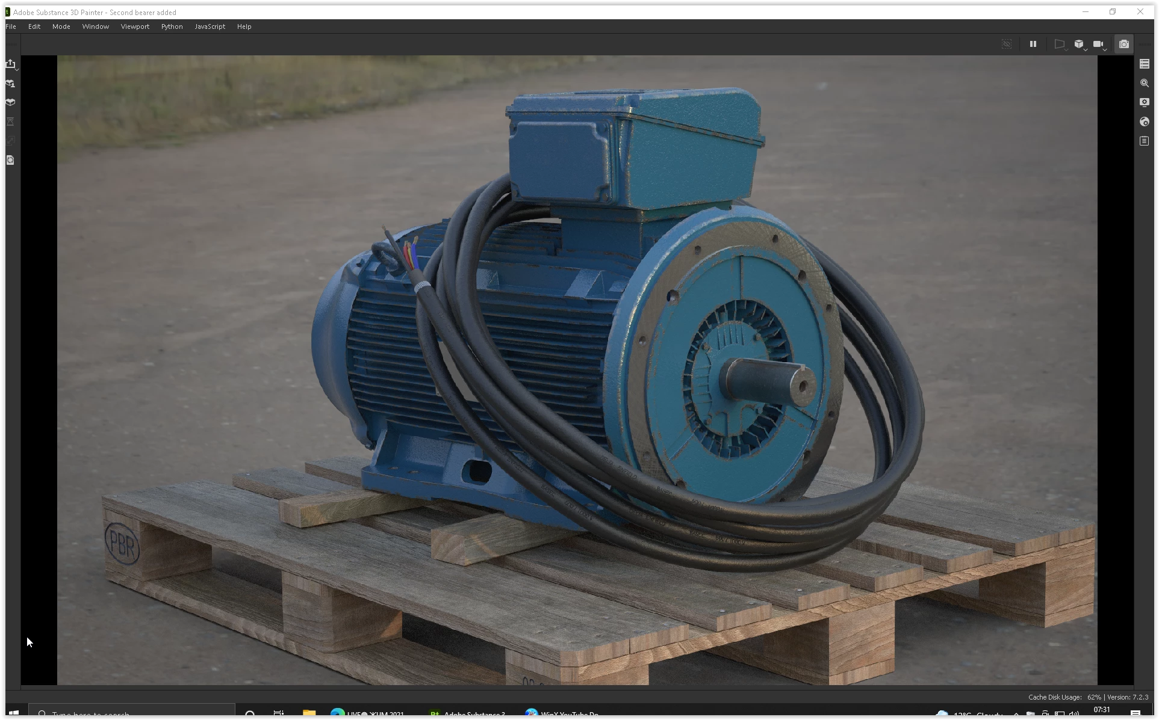The width and height of the screenshot is (1159, 720).
Task: Click the share/export render icon
Action: pos(11,64)
